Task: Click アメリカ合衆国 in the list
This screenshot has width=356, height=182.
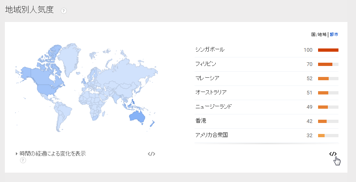Action: (211, 135)
